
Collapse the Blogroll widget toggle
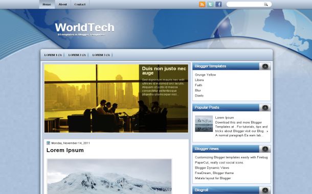265,190
